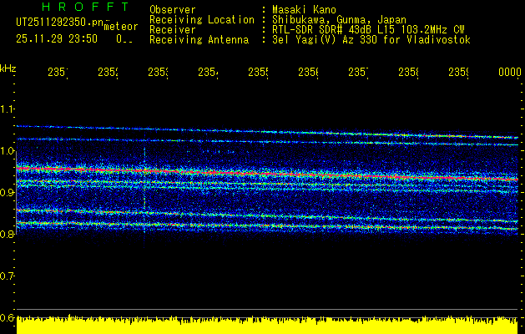Click the yellow signal level bar graph
This screenshot has height=334, width=525.
[x=267, y=326]
